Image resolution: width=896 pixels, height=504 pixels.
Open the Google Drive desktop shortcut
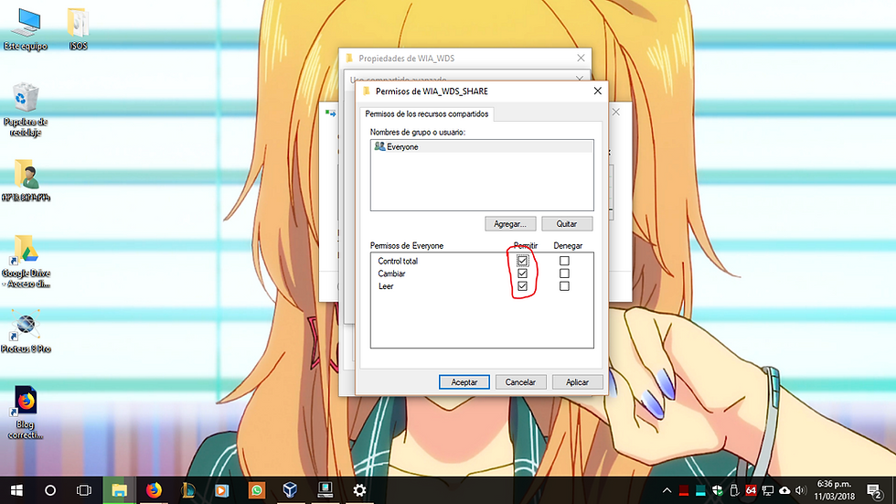pos(26,261)
